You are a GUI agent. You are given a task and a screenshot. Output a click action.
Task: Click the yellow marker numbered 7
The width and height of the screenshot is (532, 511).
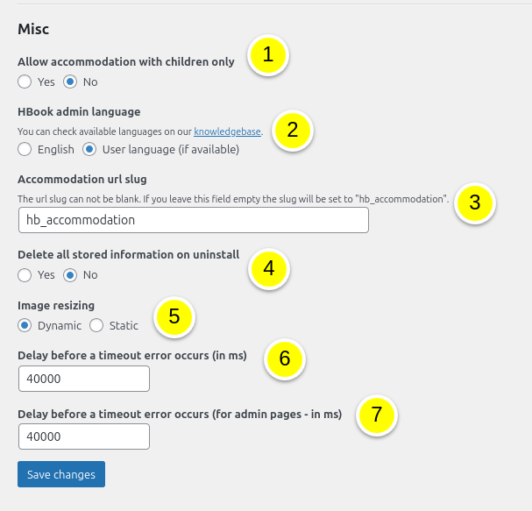377,415
